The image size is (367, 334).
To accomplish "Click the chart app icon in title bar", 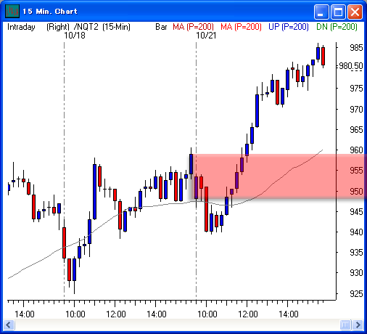I will pos(12,11).
